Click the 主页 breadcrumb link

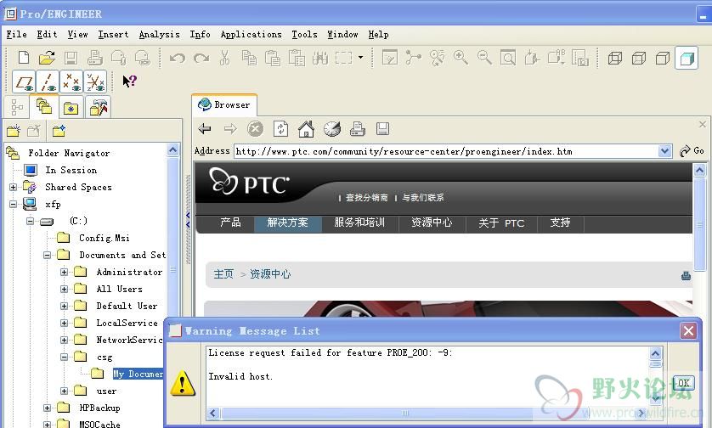pyautogui.click(x=223, y=274)
